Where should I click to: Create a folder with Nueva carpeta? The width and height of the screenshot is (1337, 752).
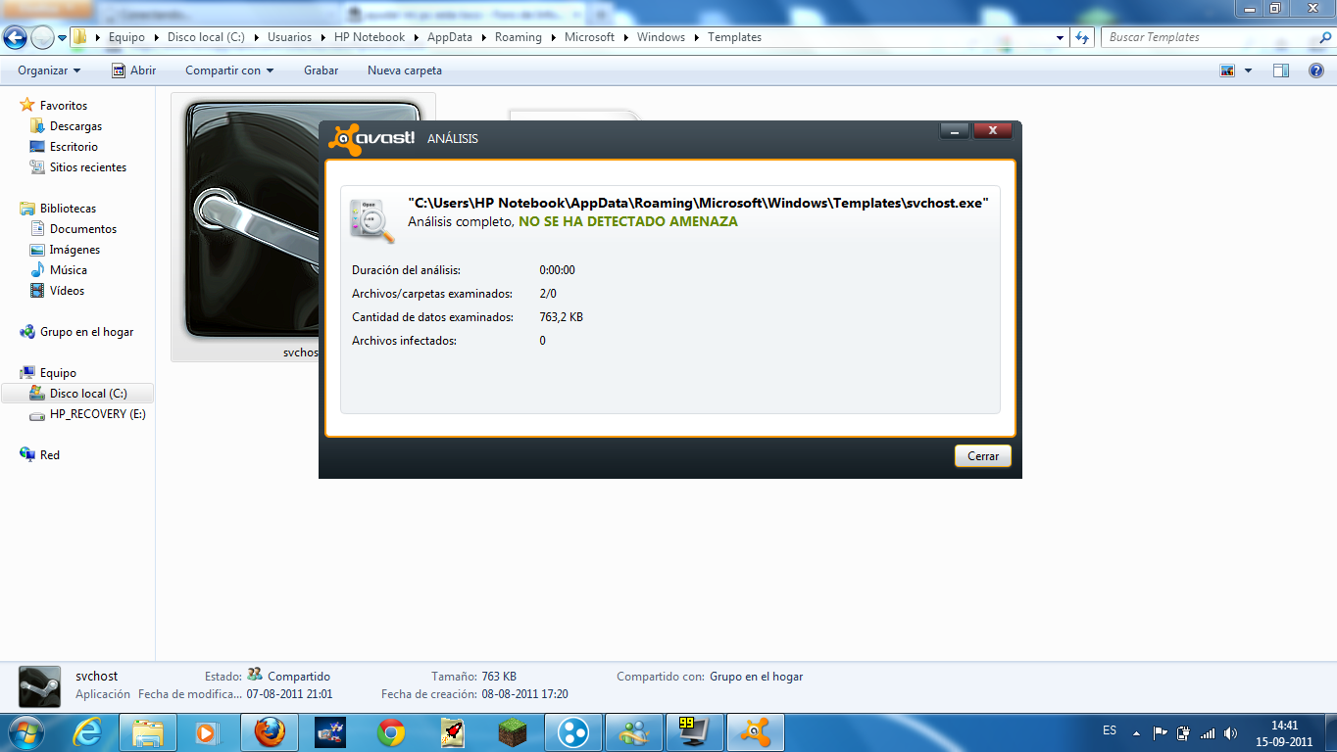(405, 70)
